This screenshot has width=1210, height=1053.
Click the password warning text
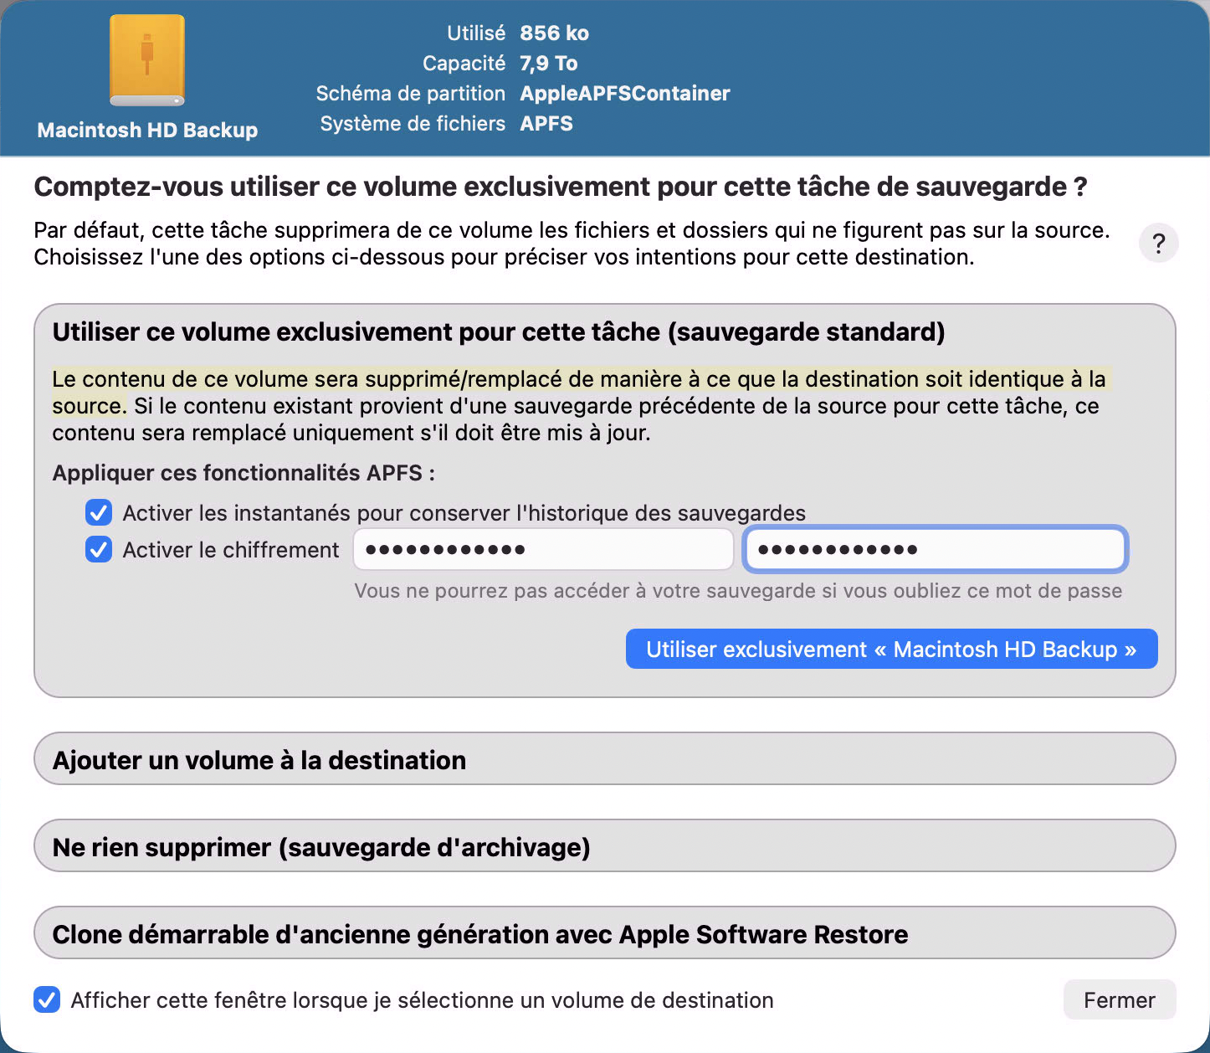pos(738,591)
